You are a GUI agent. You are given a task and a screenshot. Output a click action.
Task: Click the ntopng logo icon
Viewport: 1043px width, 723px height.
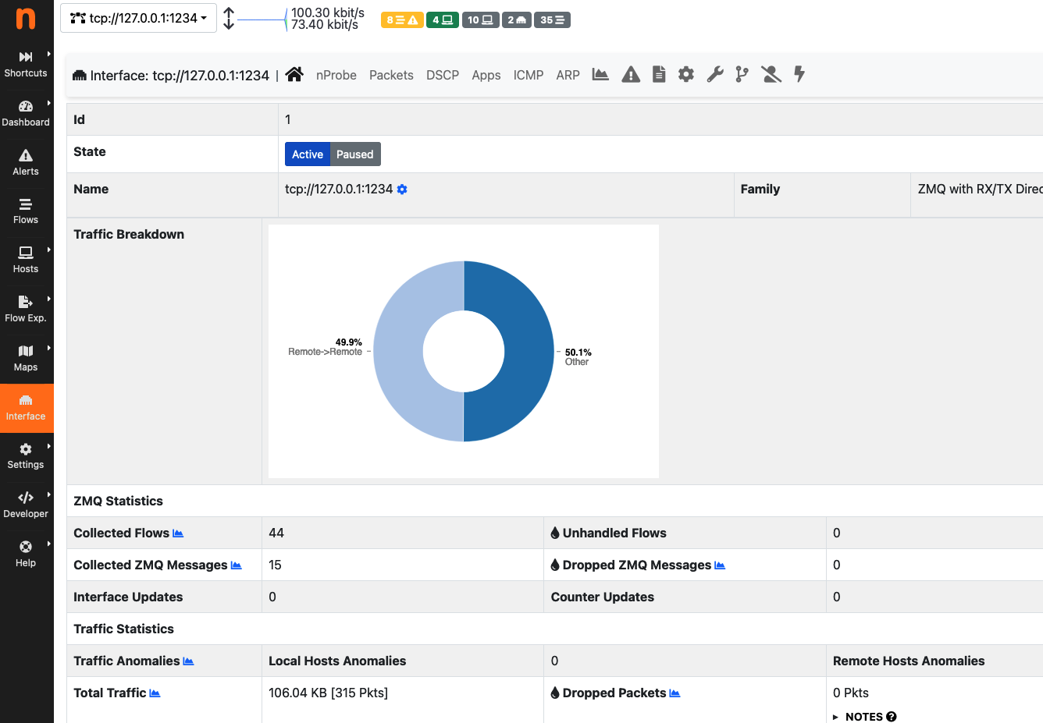[26, 18]
